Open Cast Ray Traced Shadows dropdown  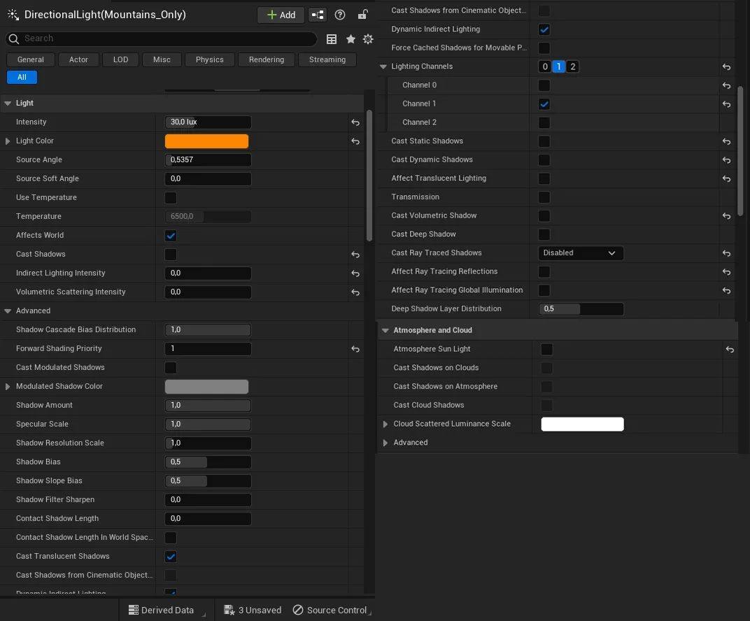581,253
